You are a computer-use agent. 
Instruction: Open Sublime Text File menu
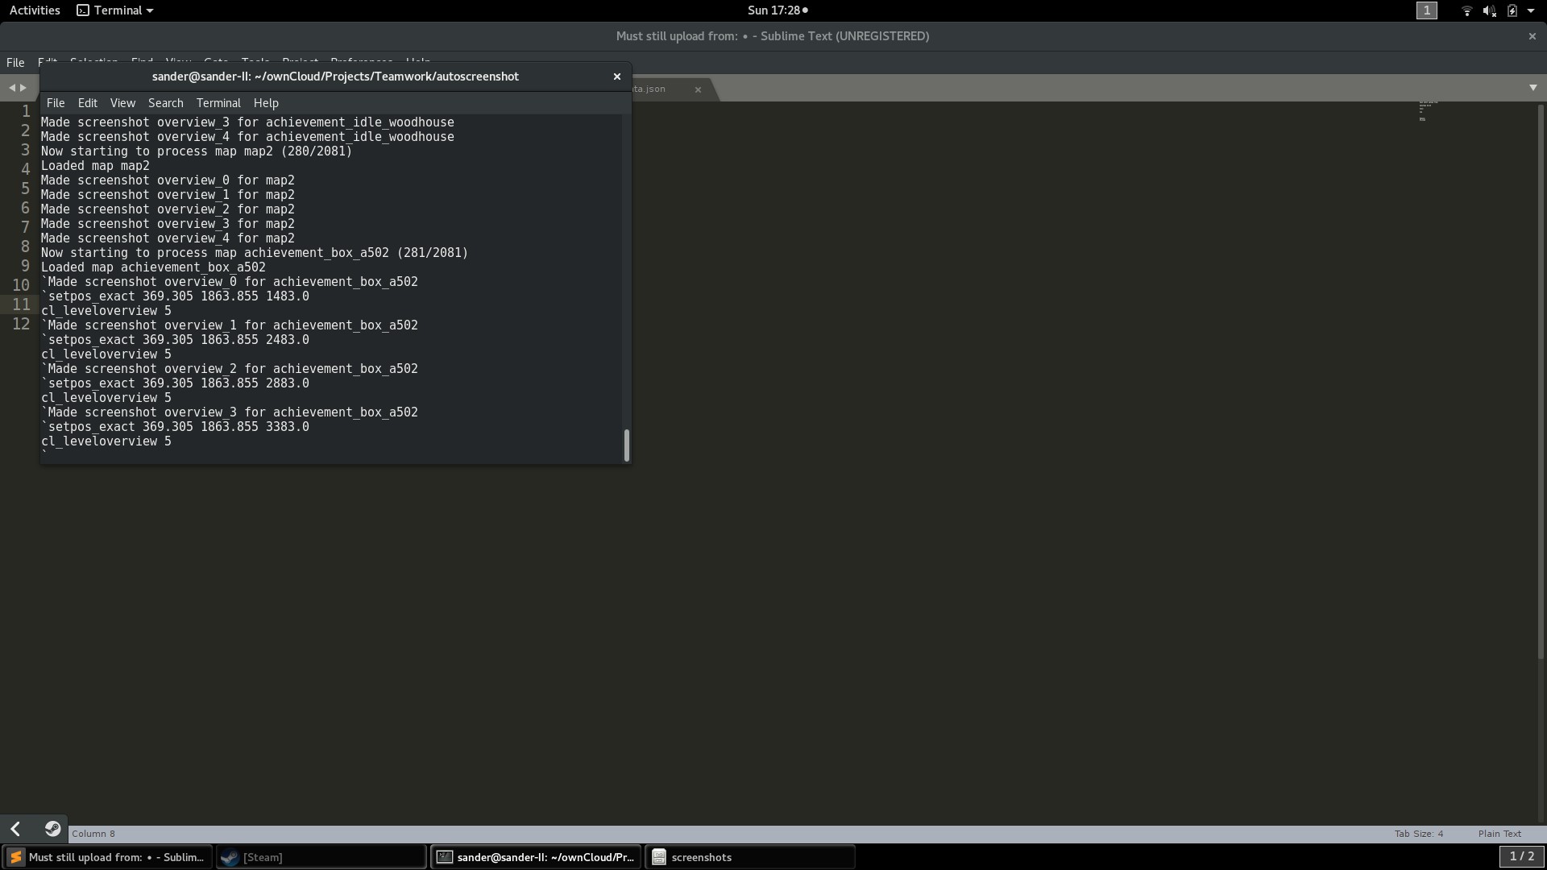point(15,62)
